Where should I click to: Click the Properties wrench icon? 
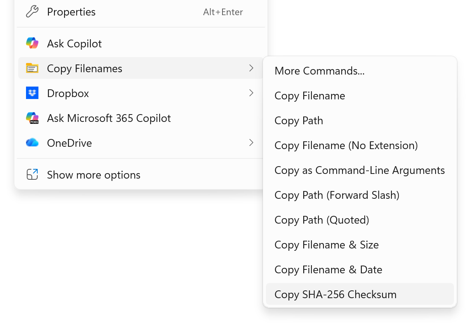point(32,12)
